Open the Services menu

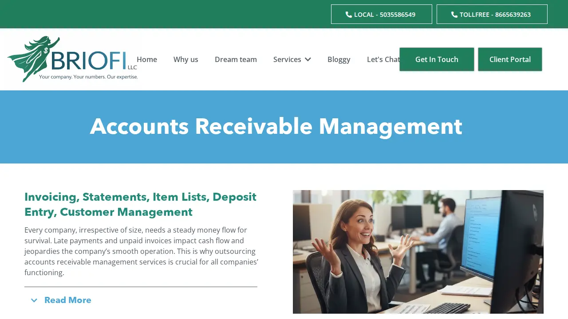[292, 59]
